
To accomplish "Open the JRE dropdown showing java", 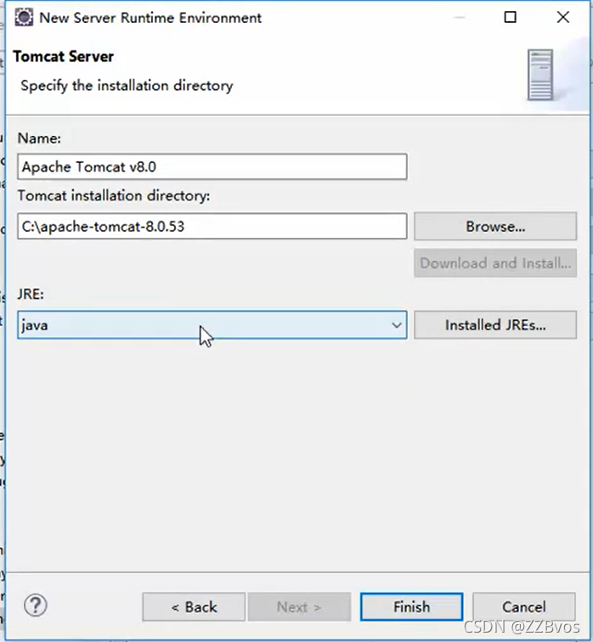I will (212, 324).
